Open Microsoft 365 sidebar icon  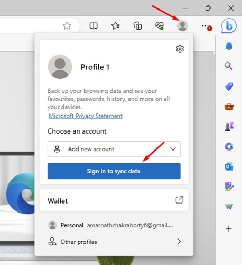(229, 146)
